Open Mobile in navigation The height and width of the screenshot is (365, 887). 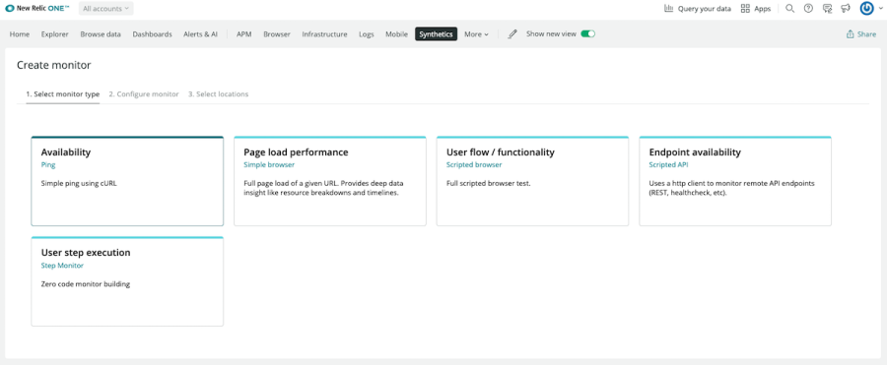click(x=396, y=33)
